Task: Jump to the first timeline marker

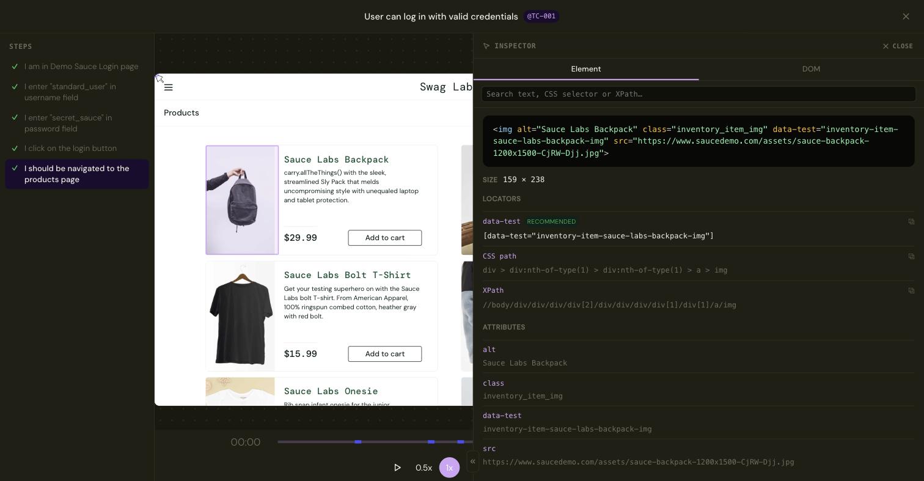Action: [x=358, y=442]
